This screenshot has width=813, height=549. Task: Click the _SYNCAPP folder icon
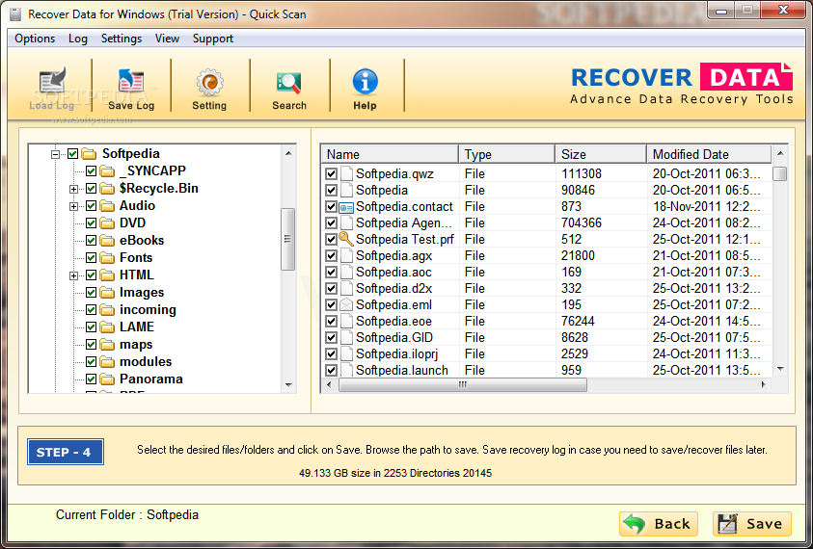point(107,170)
